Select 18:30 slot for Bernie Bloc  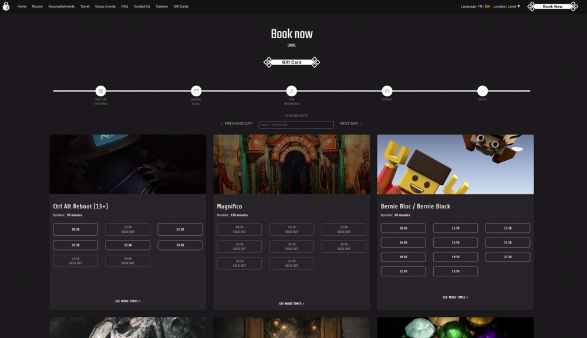(x=403, y=257)
